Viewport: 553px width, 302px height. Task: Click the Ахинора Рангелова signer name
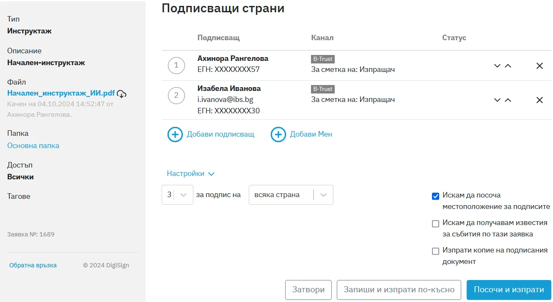coord(233,58)
